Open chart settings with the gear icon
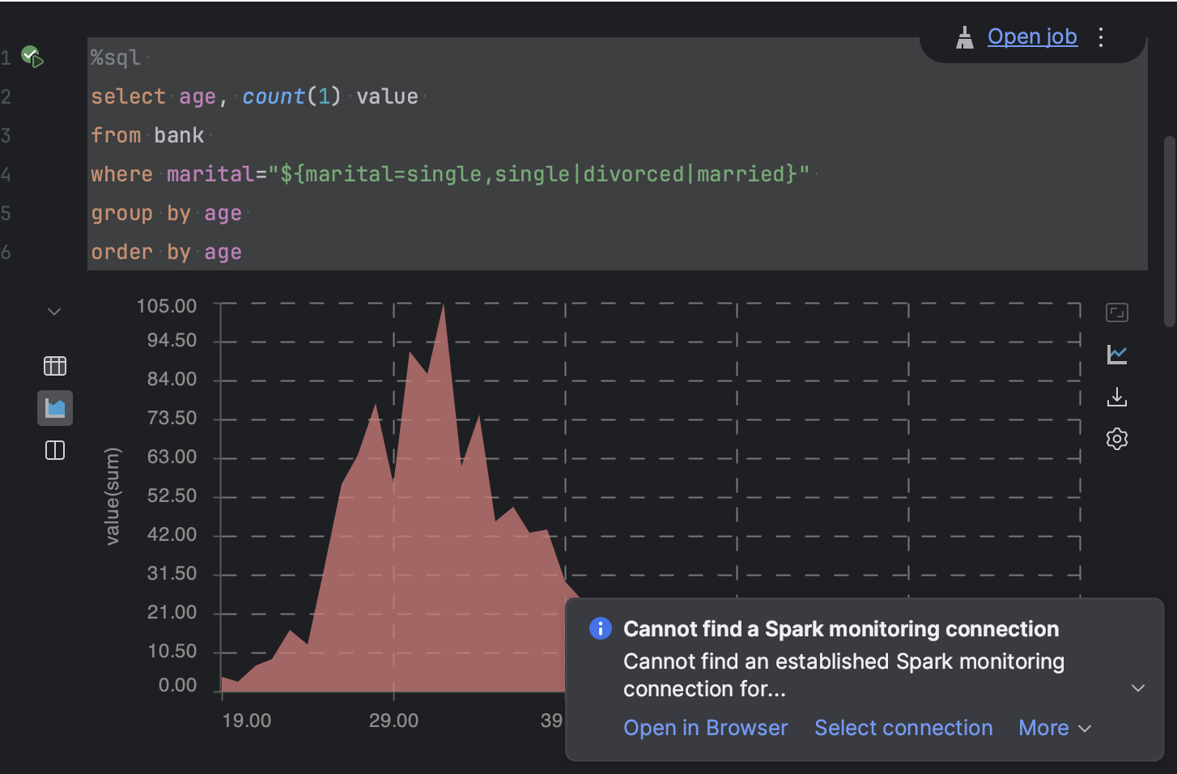This screenshot has width=1177, height=774. 1117,439
